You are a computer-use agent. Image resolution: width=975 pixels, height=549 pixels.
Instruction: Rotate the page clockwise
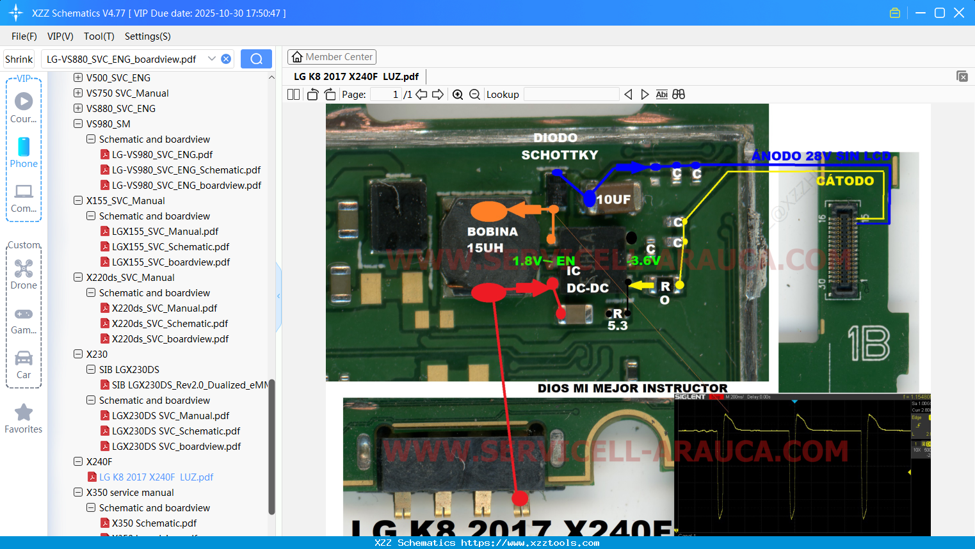click(x=330, y=95)
